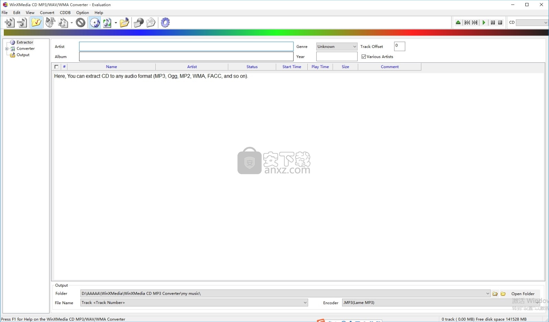Viewport: 549px width, 322px height.
Task: Click the browse output folder icon
Action: coord(495,294)
